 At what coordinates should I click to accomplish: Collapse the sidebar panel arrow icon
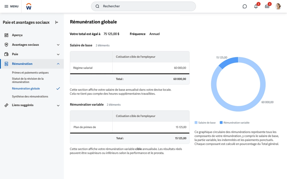(57, 22)
